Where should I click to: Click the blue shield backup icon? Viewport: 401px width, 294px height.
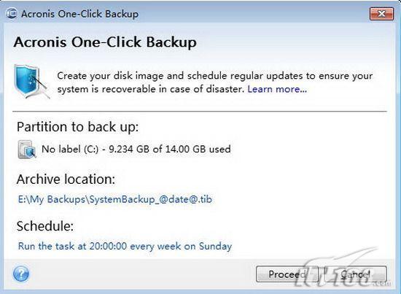click(31, 82)
